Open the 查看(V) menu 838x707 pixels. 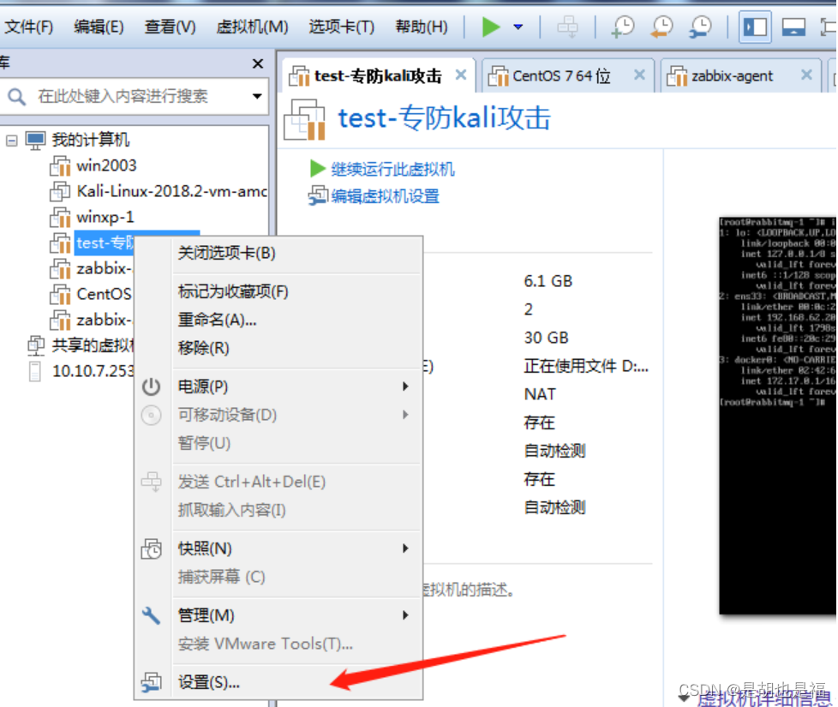[x=170, y=27]
